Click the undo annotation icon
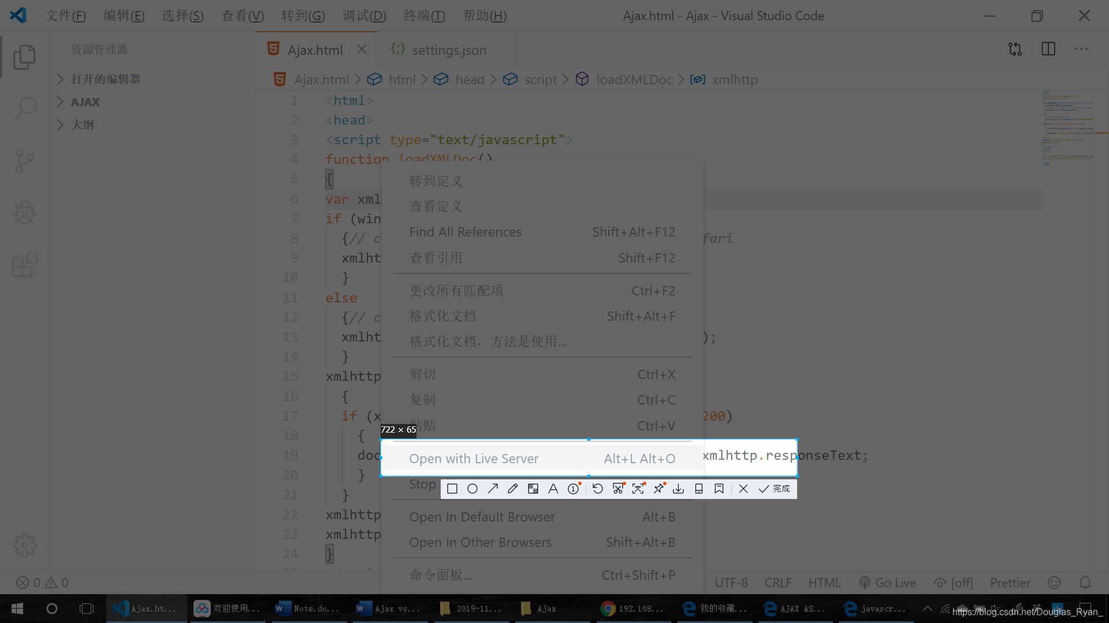Image resolution: width=1109 pixels, height=623 pixels. coord(598,489)
